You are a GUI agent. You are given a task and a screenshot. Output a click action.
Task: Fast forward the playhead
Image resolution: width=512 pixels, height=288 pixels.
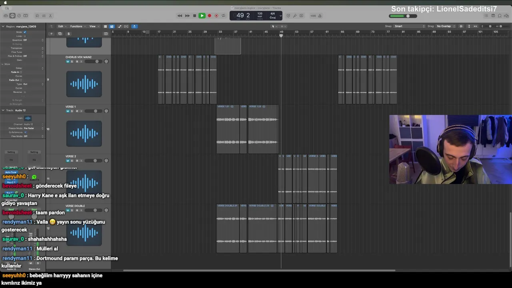click(187, 16)
